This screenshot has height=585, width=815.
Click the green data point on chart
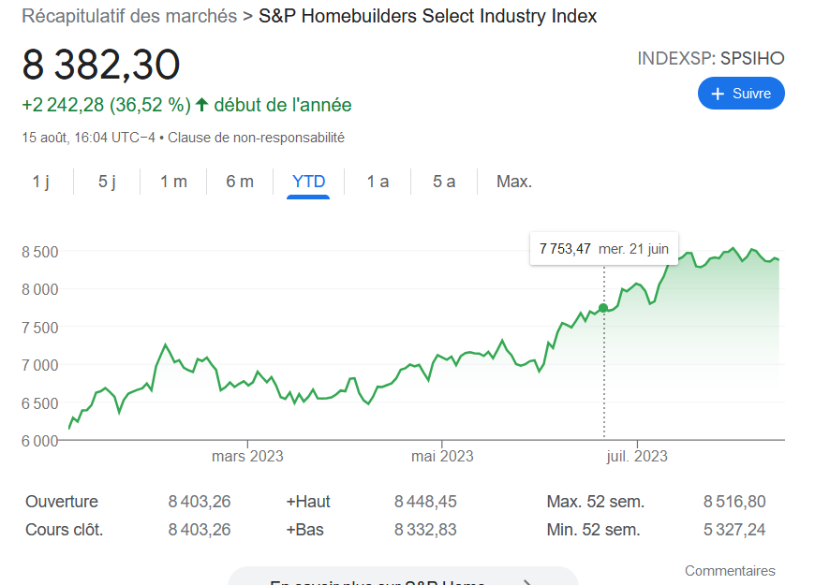click(603, 308)
